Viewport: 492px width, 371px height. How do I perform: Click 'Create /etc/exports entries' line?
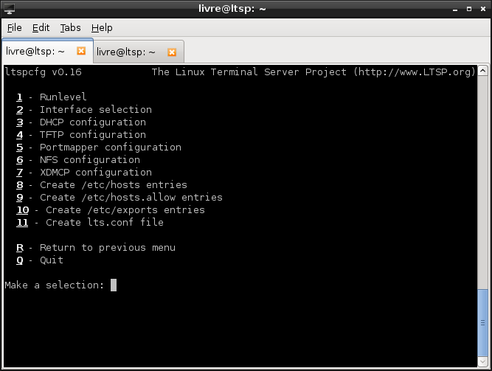tap(111, 210)
